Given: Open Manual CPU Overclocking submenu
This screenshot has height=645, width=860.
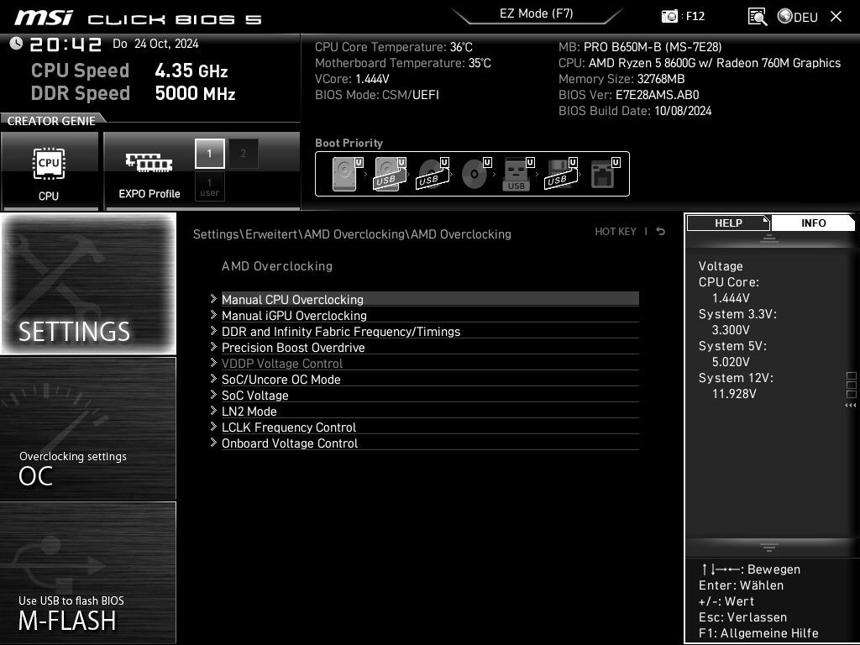Looking at the screenshot, I should tap(430, 300).
